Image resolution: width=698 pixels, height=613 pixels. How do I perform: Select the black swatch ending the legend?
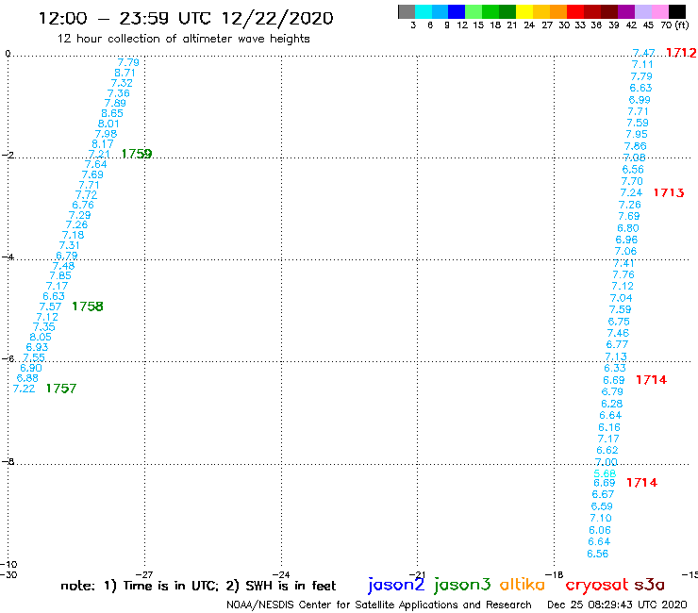point(677,11)
